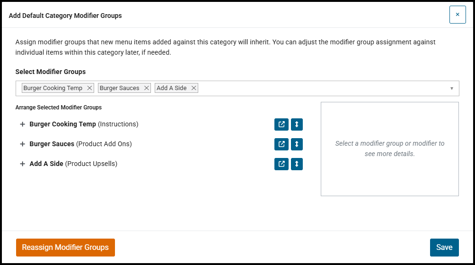The image size is (475, 265).
Task: Click inside the modifier groups input field
Action: [x=323, y=89]
